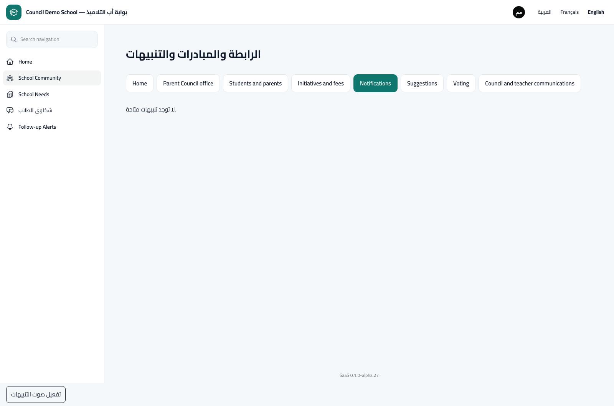Click the Search navigation field

[x=52, y=39]
